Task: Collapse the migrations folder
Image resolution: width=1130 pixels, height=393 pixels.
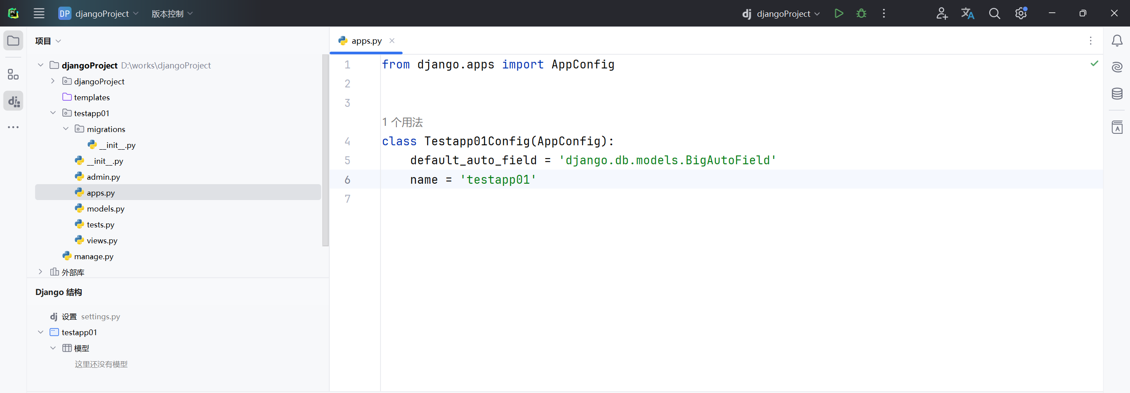Action: pos(66,129)
